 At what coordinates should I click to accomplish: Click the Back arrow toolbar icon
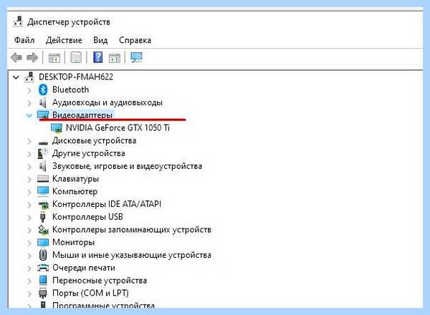tap(16, 58)
